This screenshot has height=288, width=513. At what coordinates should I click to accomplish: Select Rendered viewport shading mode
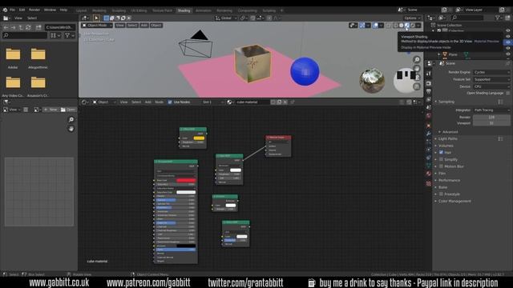coord(413,26)
